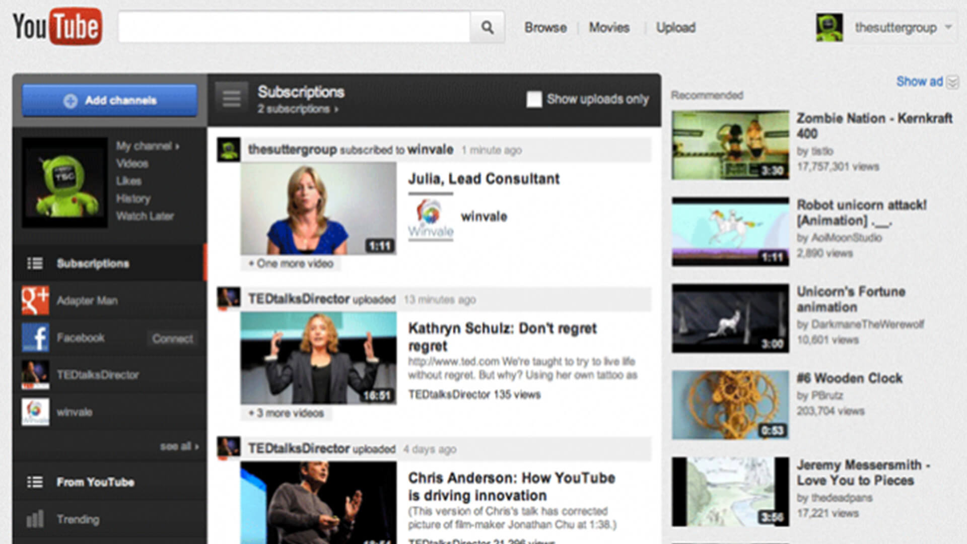Expand One more video

[291, 263]
